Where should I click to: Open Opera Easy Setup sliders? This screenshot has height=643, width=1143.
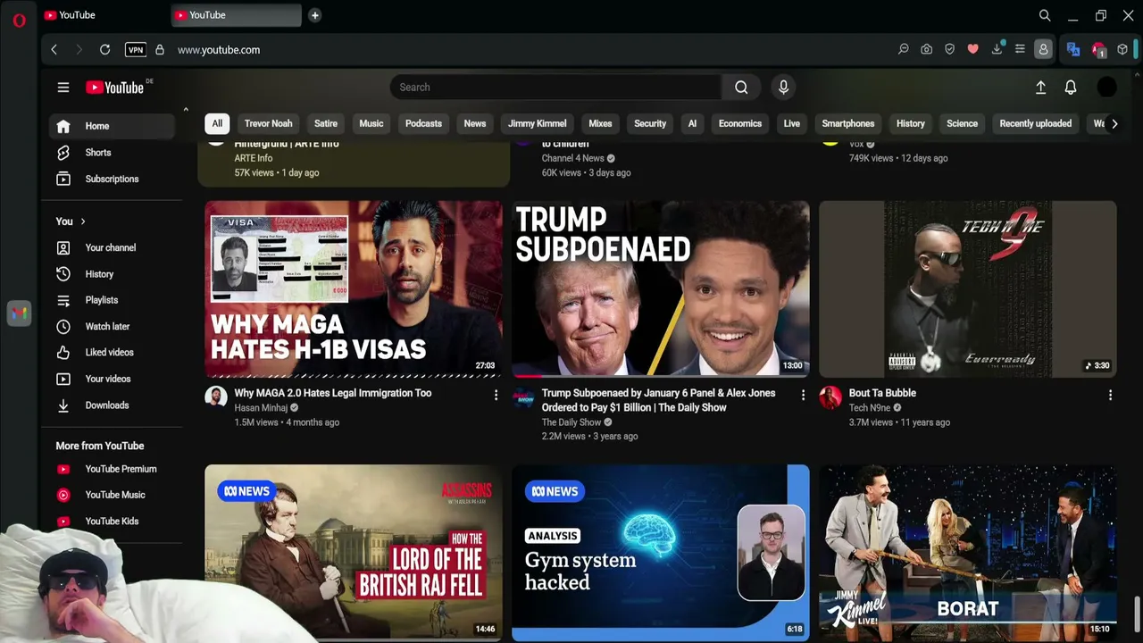click(1020, 50)
